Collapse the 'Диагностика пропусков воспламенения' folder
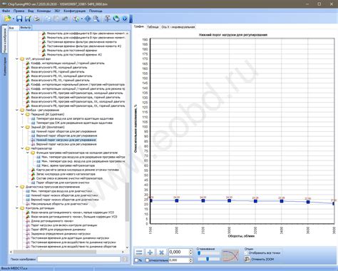The width and height of the screenshot is (338, 271). pyautogui.click(x=17, y=187)
